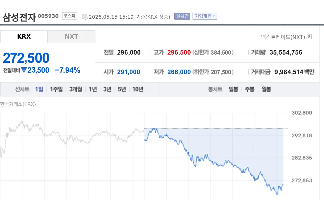Click the 넥스트레이드(NXT) link
This screenshot has height=200, width=324.
(283, 37)
